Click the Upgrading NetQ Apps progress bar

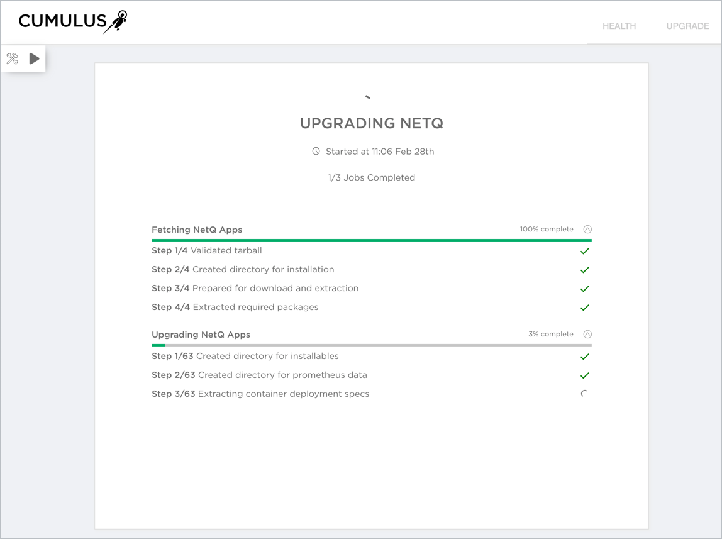[x=371, y=345]
